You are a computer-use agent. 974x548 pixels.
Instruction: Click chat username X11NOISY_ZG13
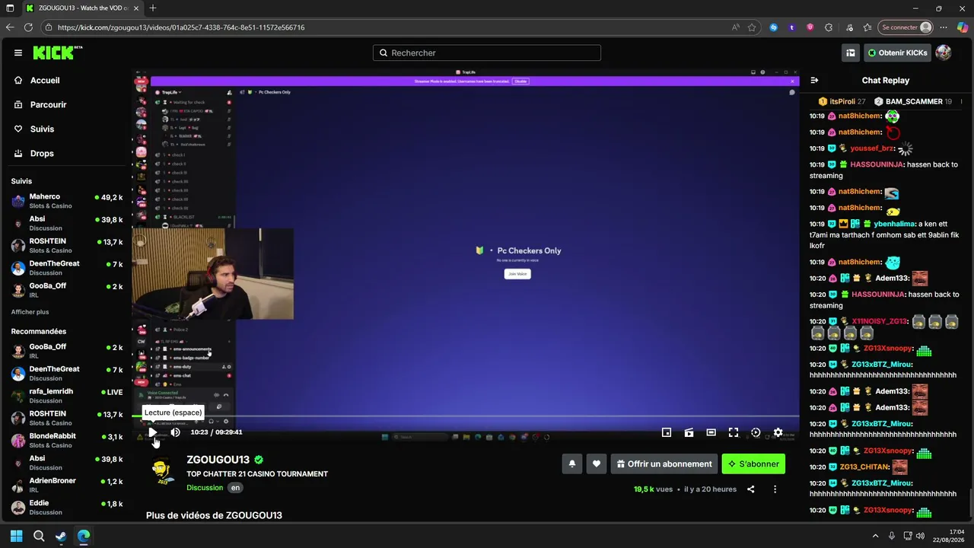pyautogui.click(x=880, y=321)
